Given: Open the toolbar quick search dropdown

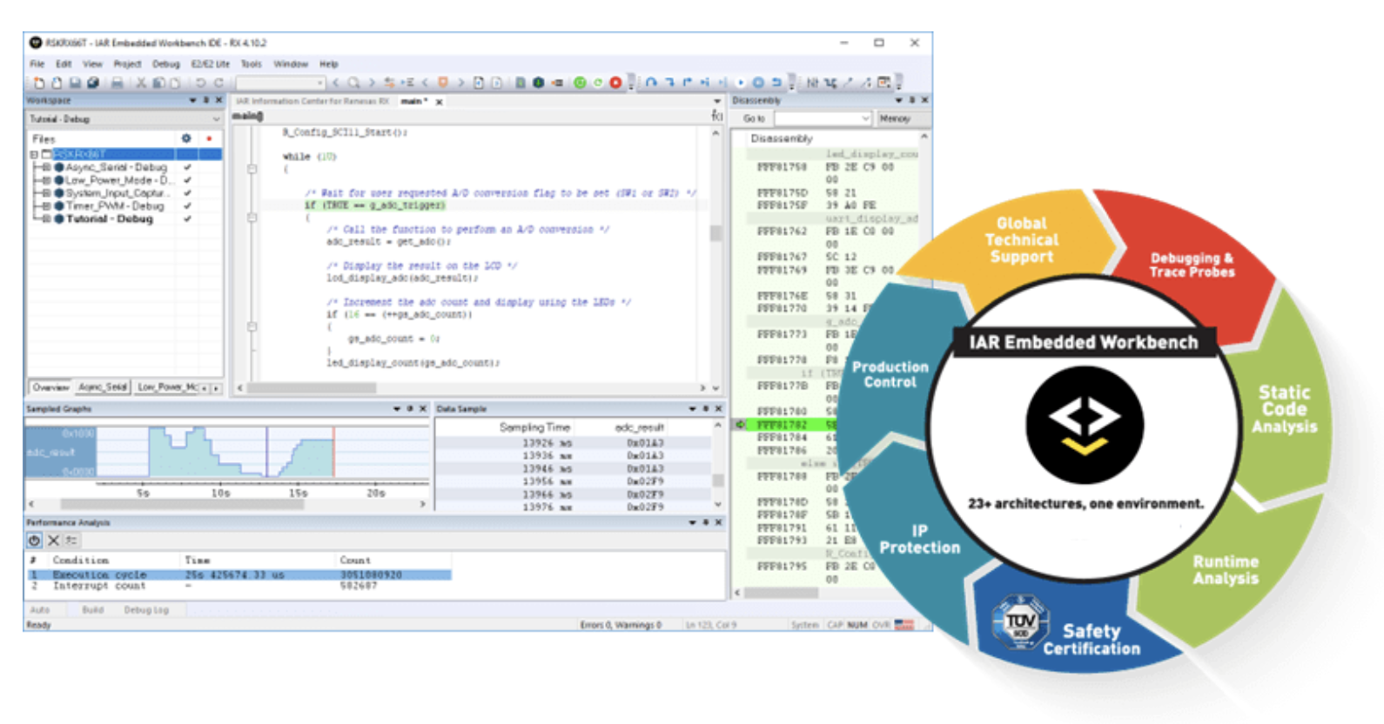Looking at the screenshot, I should click(x=319, y=83).
